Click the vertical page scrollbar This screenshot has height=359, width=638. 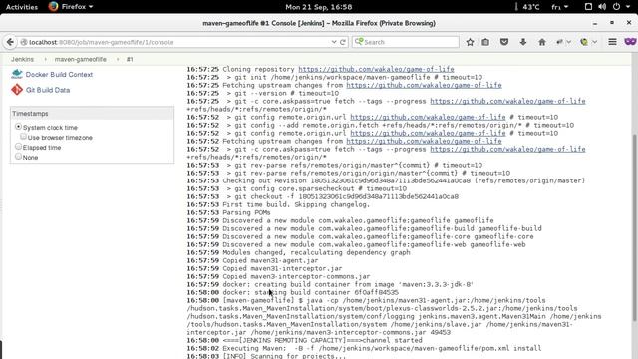635,228
